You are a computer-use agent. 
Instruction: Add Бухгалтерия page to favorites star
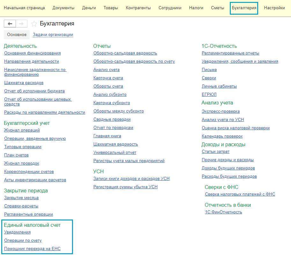(x=34, y=24)
